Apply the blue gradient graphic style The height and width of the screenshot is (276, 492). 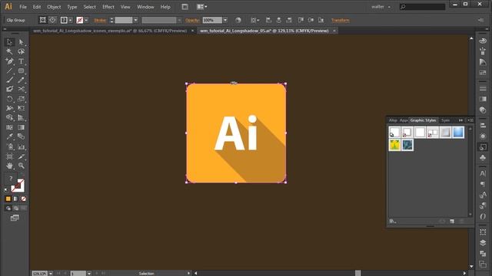[458, 132]
